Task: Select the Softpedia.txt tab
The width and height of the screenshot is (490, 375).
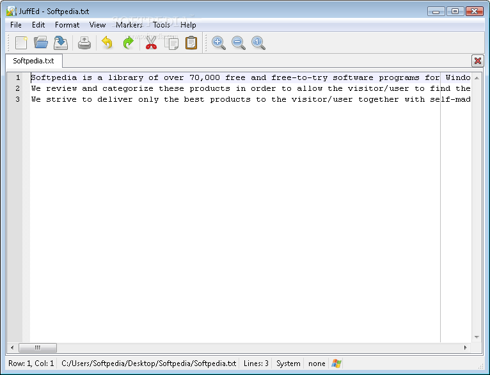Action: point(33,61)
